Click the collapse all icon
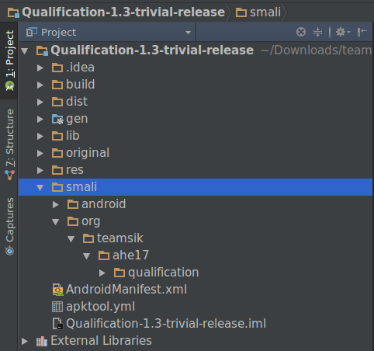374x351 pixels. [317, 32]
